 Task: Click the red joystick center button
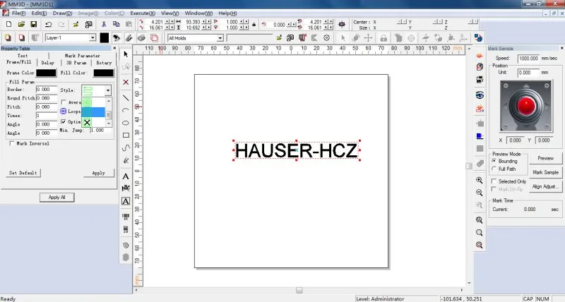point(525,105)
